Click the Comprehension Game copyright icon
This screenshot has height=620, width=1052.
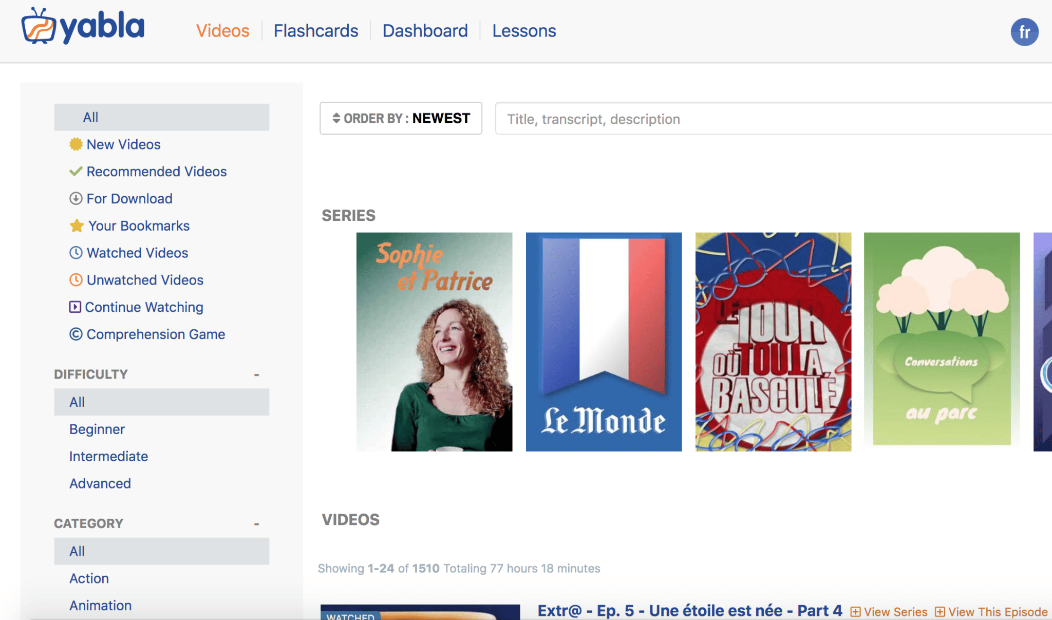pos(76,334)
